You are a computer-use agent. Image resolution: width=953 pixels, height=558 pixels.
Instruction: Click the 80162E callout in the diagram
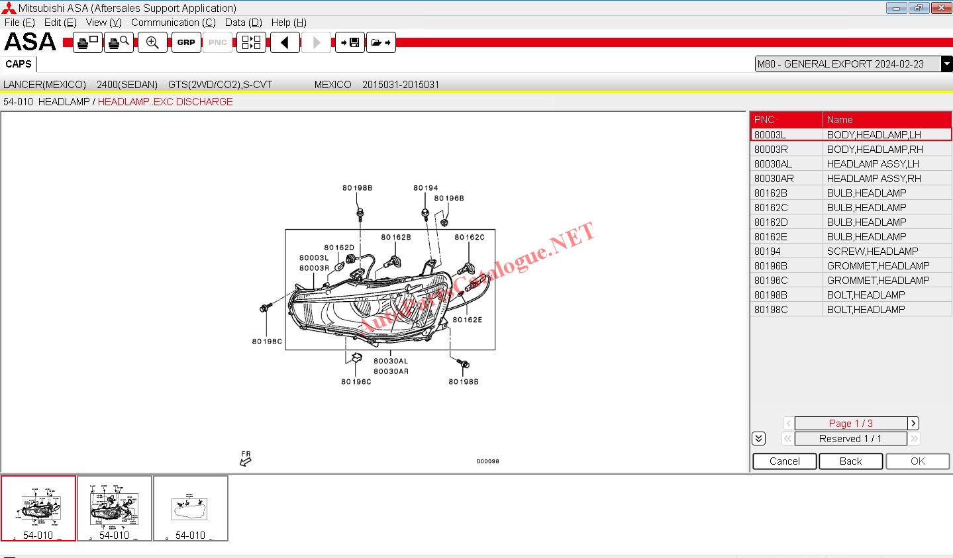tap(468, 320)
